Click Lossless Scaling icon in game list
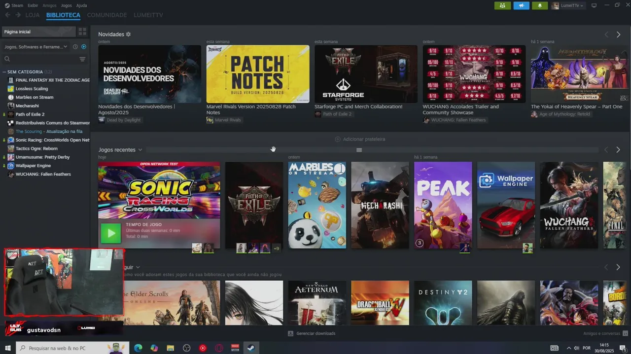Image resolution: width=631 pixels, height=354 pixels. (x=11, y=88)
